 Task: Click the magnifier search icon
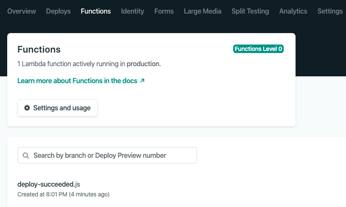tap(26, 155)
